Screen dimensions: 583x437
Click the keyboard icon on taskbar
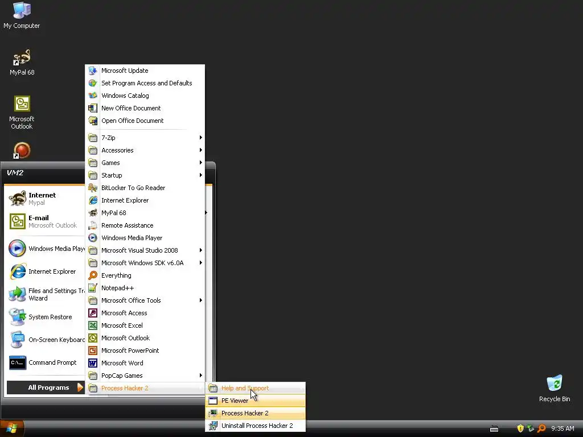click(494, 429)
